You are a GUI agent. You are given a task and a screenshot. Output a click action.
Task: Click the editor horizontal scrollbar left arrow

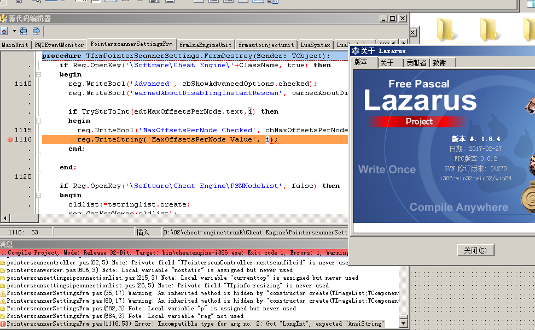point(4,219)
